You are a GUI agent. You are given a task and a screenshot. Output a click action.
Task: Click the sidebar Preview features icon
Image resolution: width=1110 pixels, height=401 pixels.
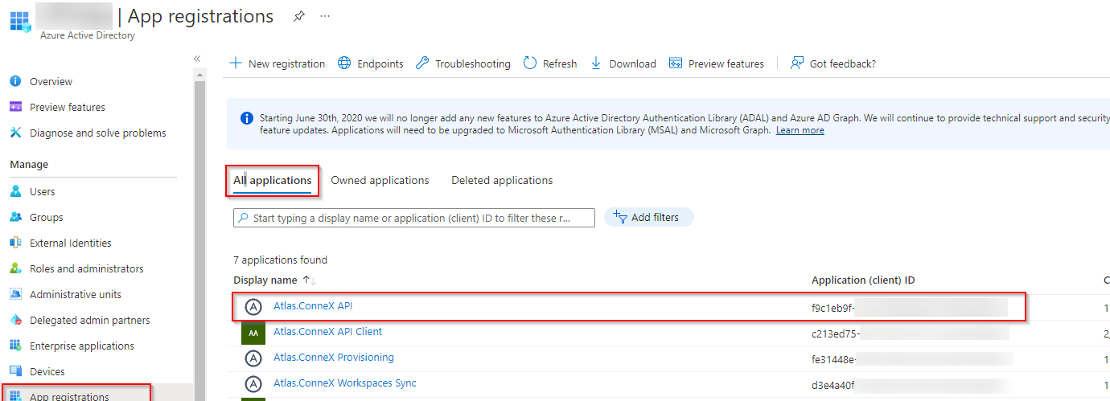15,107
